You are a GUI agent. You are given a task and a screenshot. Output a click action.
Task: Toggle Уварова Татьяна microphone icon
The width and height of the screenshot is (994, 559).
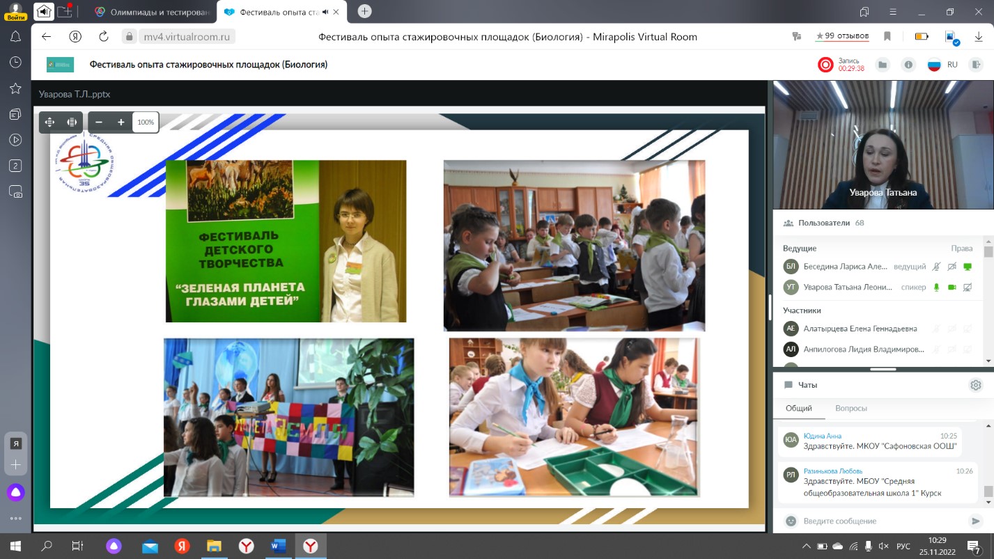(x=937, y=288)
